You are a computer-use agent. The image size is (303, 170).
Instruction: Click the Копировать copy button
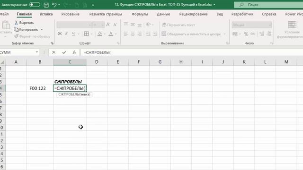tap(26, 29)
